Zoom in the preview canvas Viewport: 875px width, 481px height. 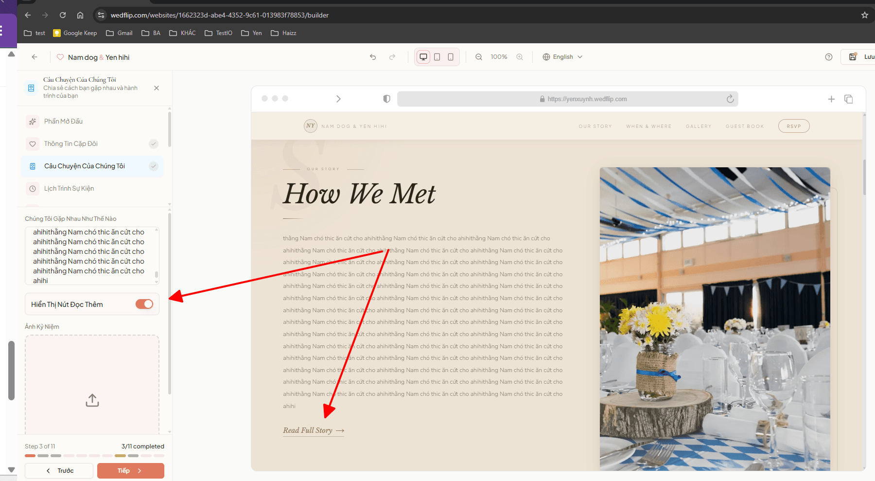coord(520,57)
